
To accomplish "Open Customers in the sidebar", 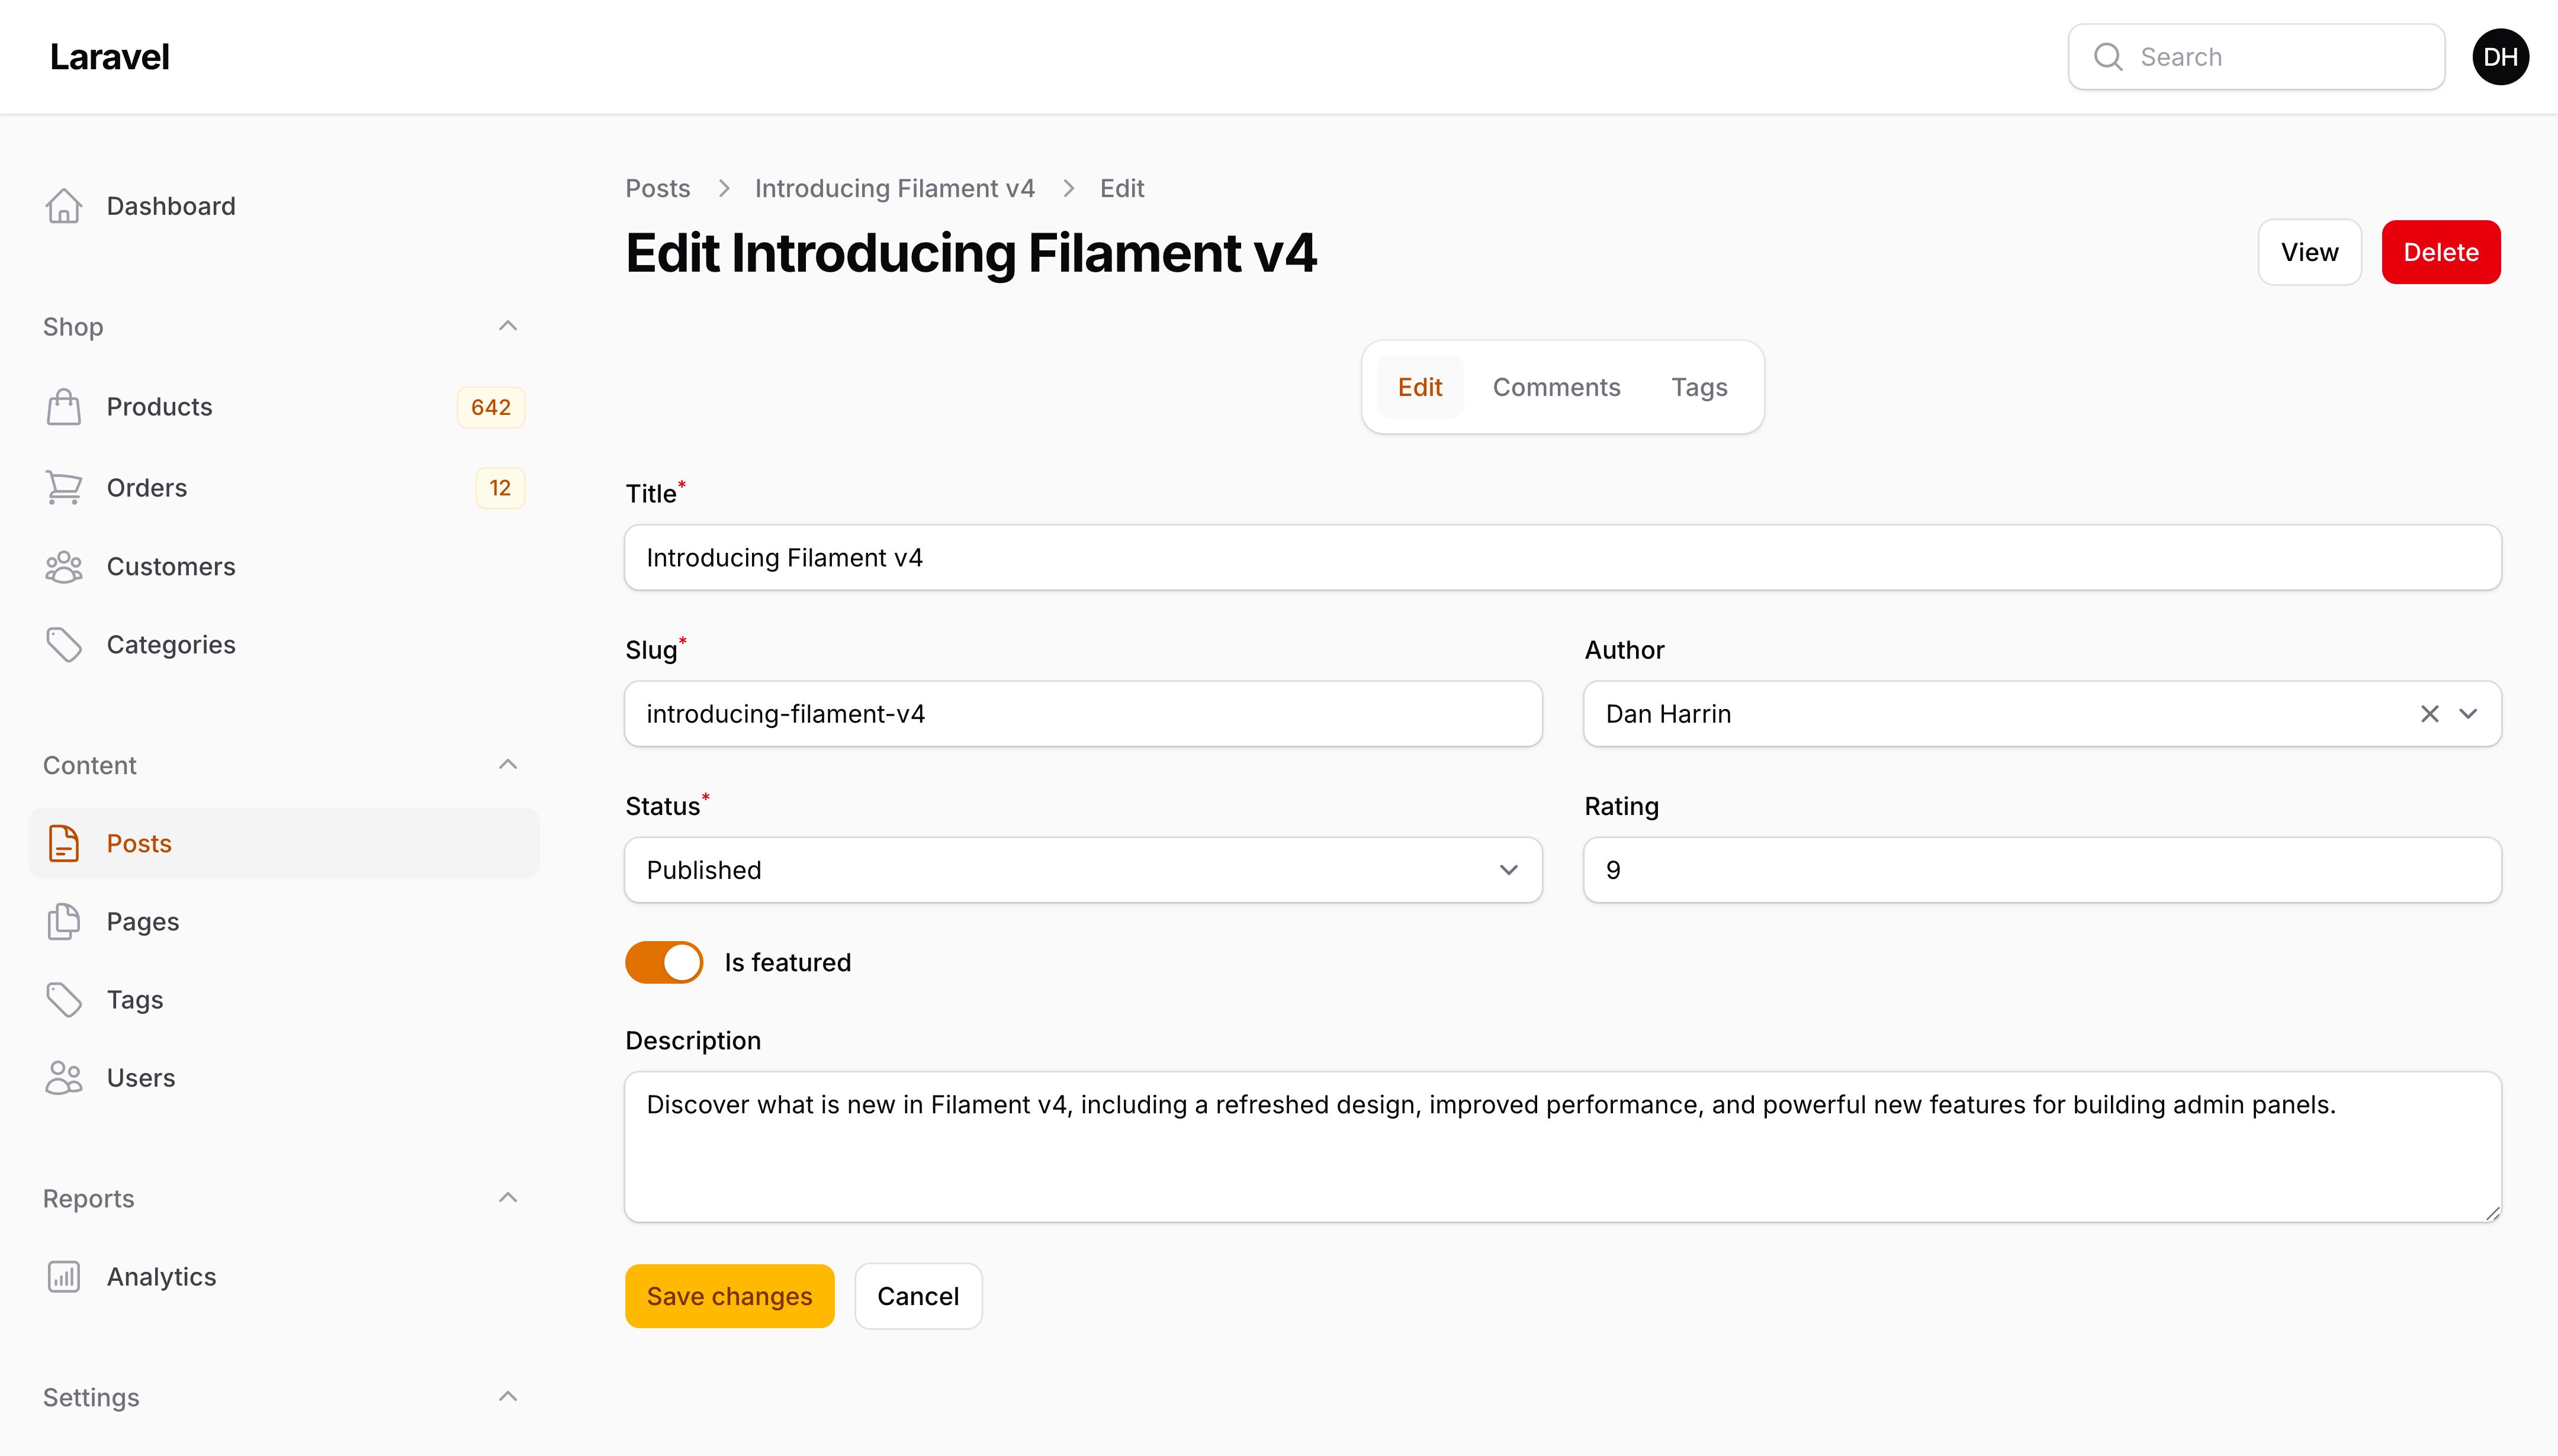I will tap(284, 567).
